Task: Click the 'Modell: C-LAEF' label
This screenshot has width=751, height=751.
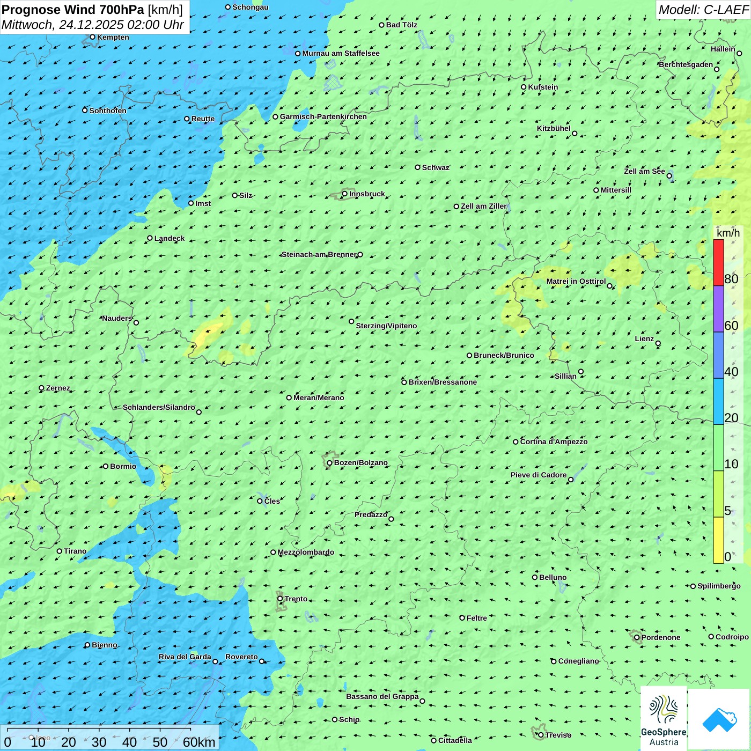Action: coord(703,10)
